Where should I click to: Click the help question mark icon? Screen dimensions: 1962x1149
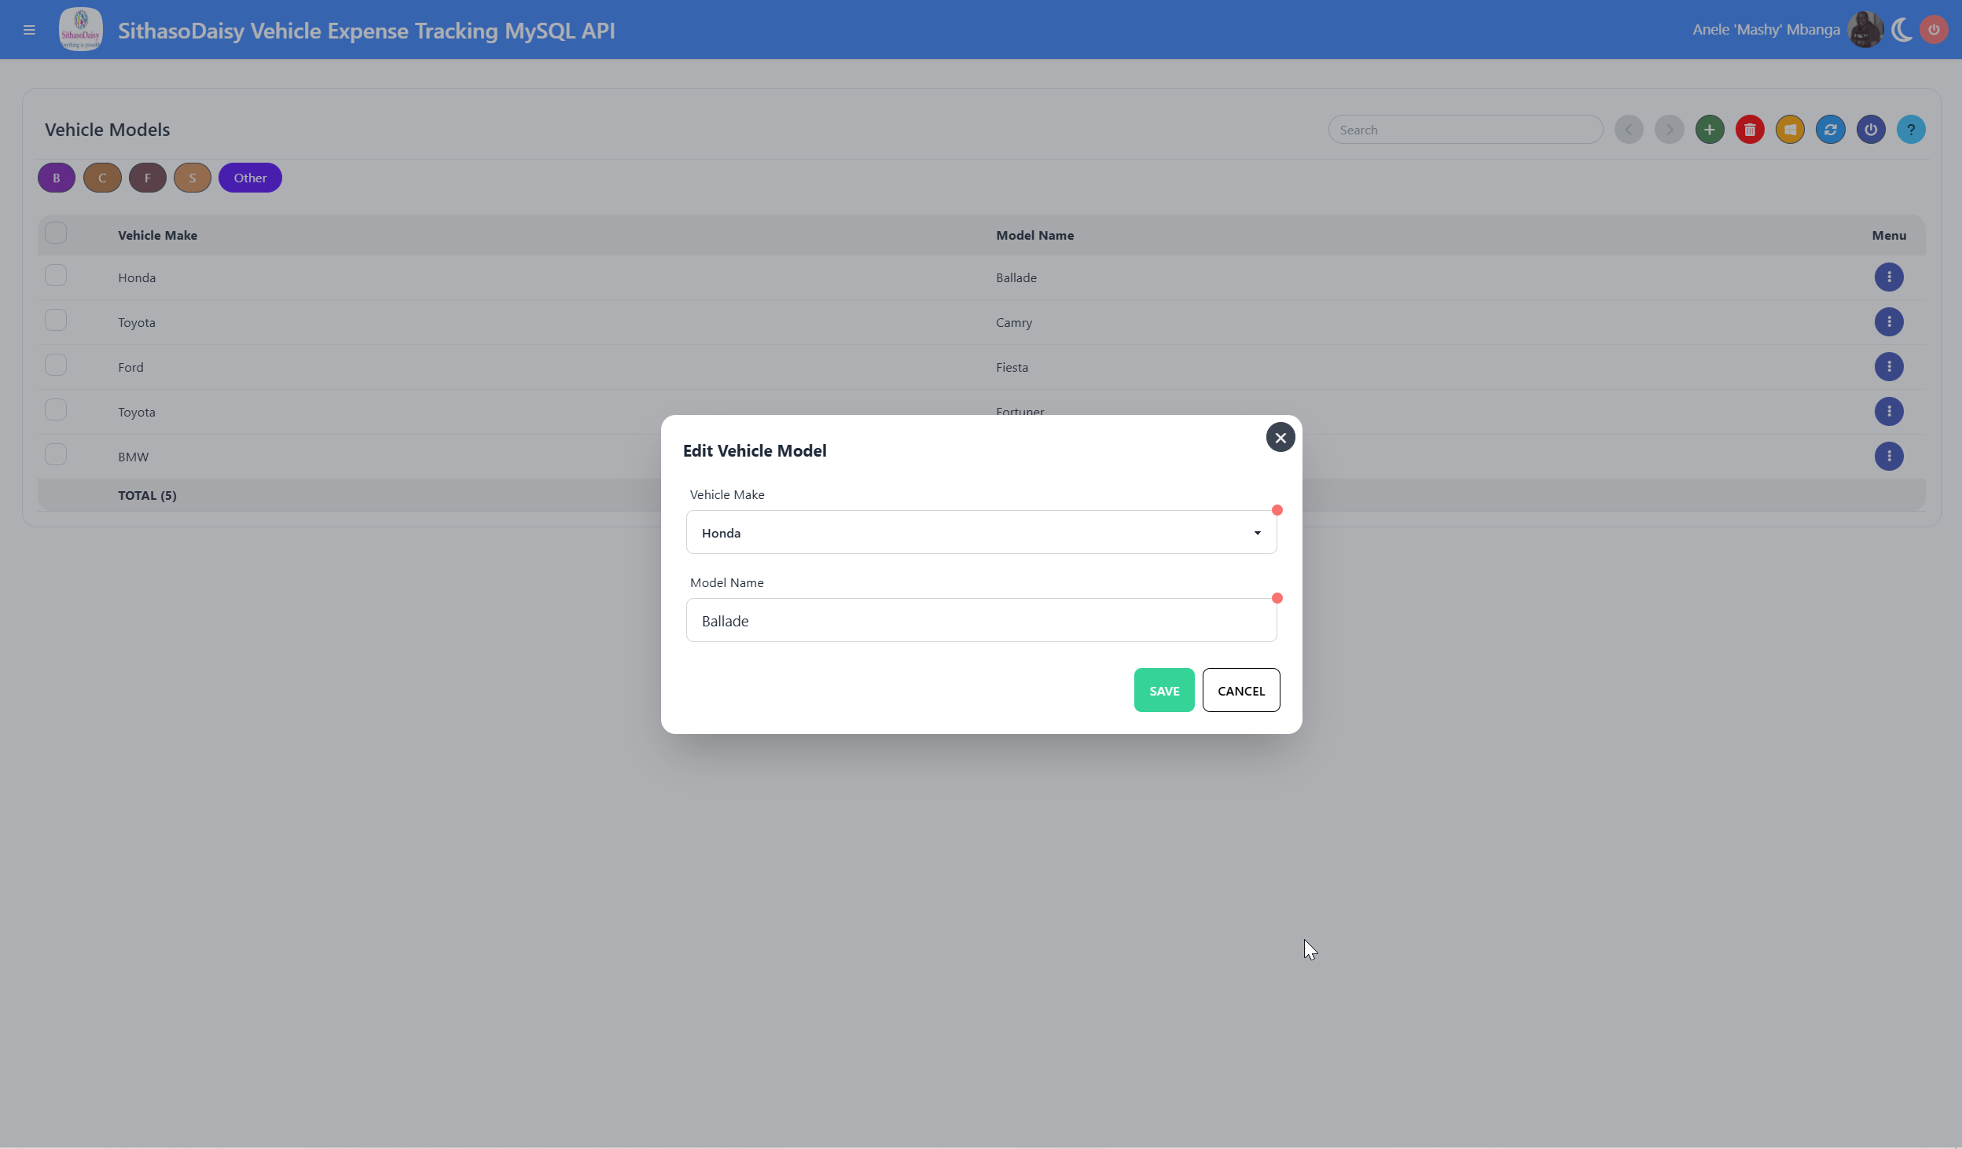point(1910,130)
